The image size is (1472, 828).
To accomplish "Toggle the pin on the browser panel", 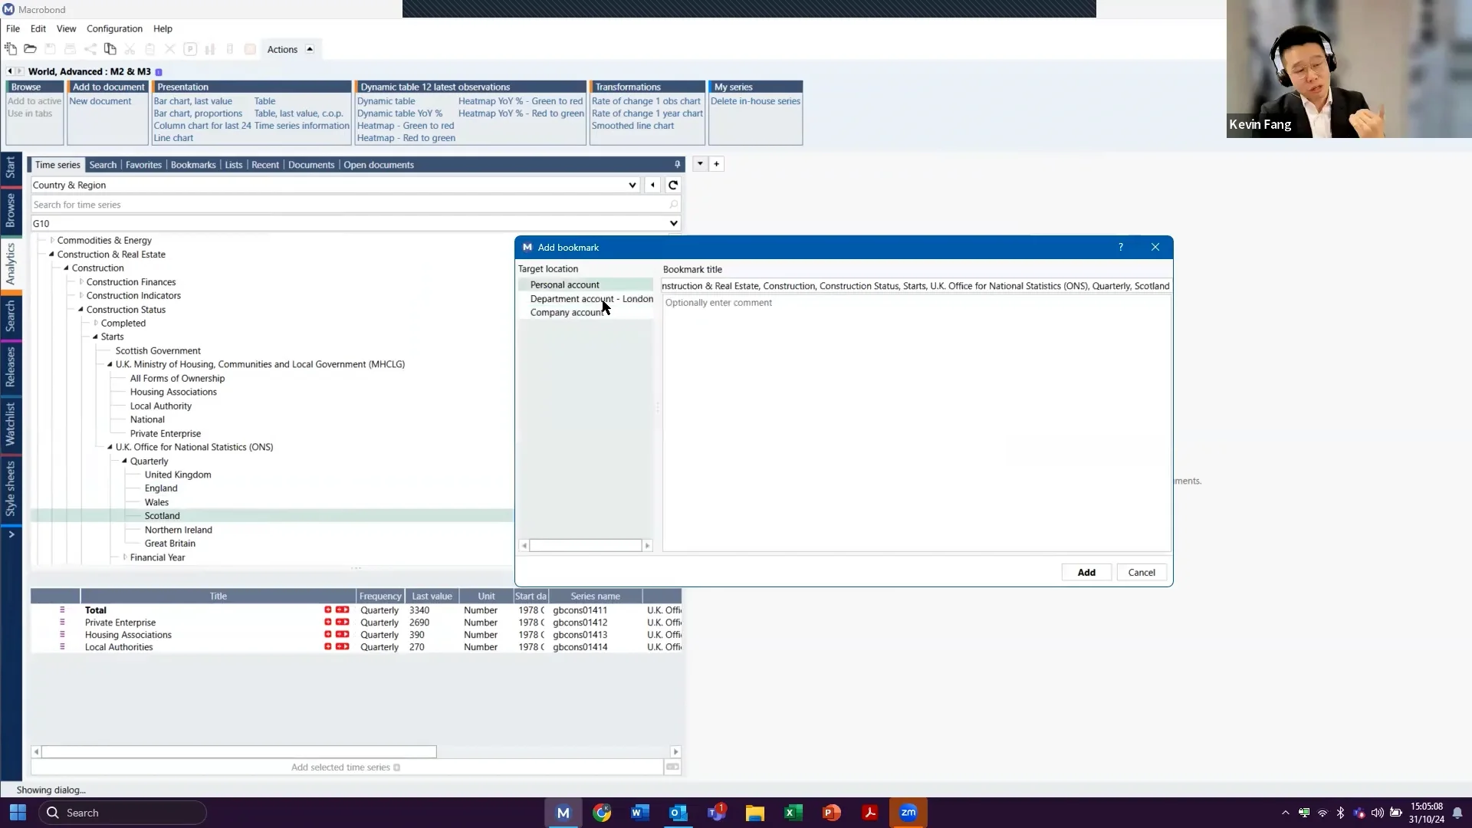I will pos(677,165).
